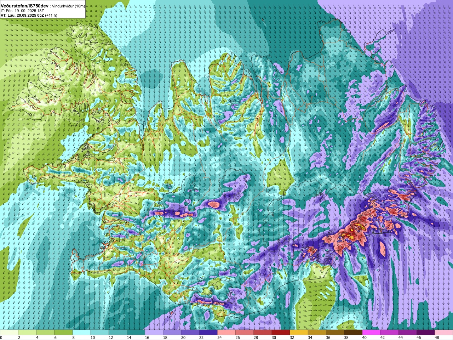Click the 22–24 dark indigo legend swatch
Screen dimensions: 453x340
(x=208, y=333)
